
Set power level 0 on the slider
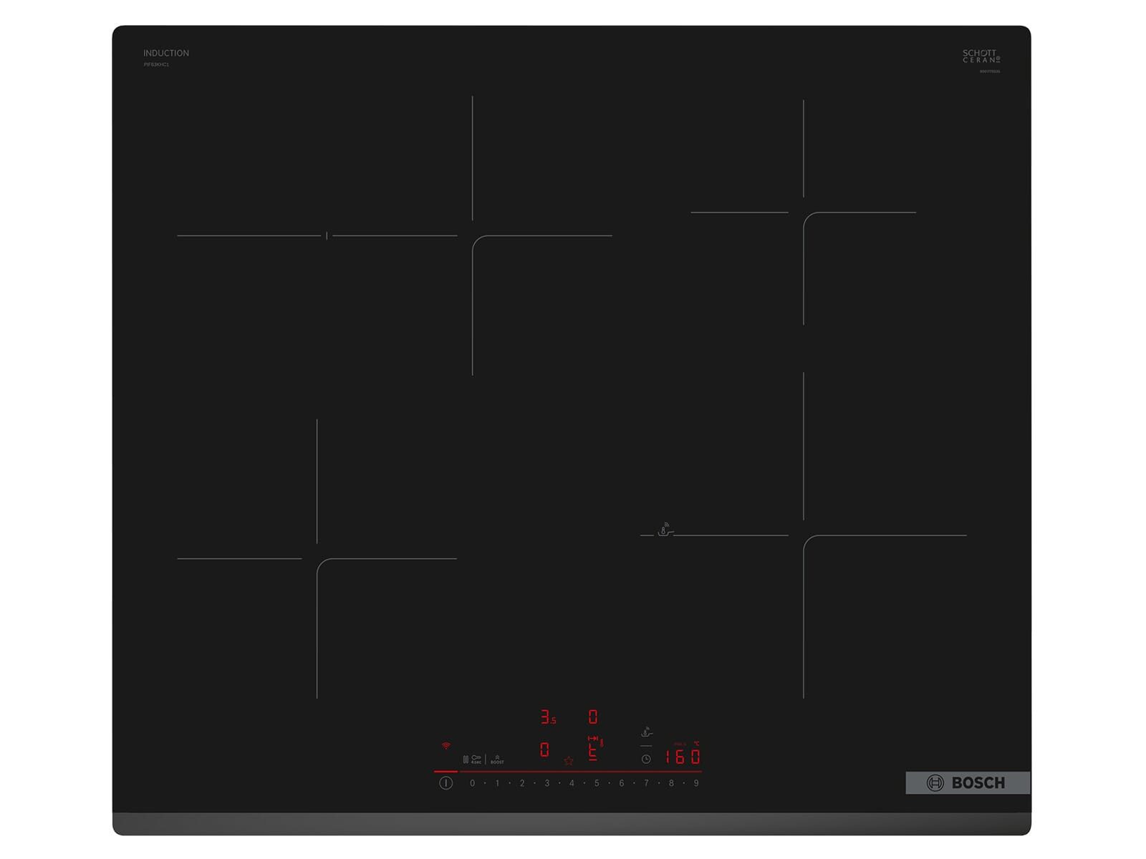click(472, 783)
